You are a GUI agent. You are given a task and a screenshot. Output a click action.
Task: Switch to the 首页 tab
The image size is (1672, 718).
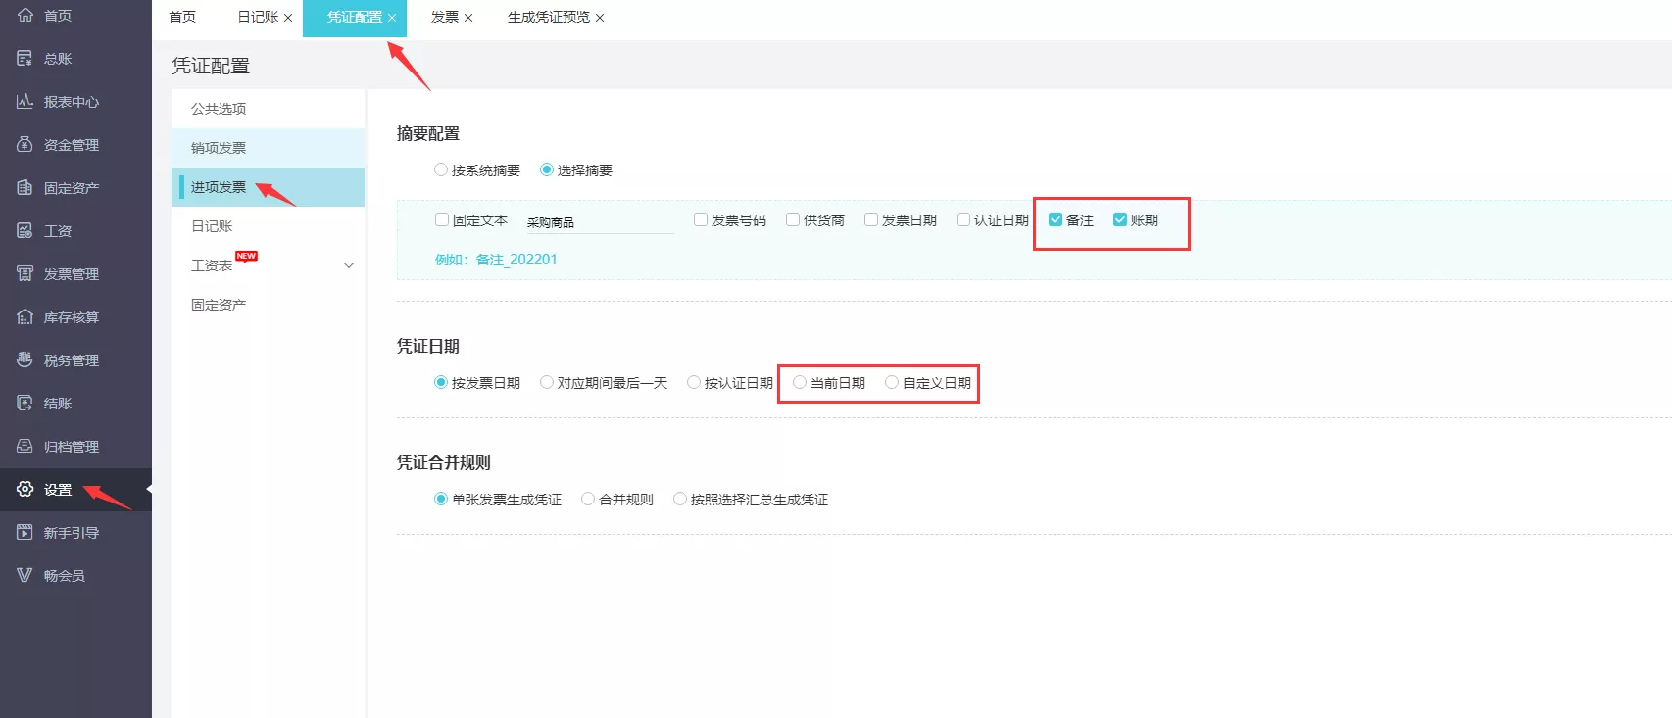click(x=182, y=17)
